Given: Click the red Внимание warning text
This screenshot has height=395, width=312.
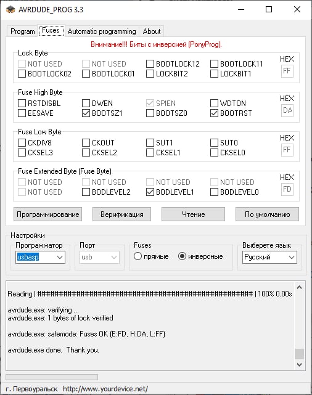Looking at the screenshot, I should pyautogui.click(x=156, y=44).
